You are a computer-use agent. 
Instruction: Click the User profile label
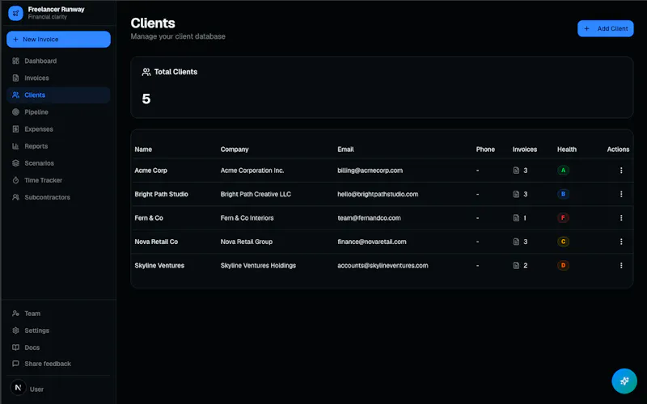36,389
